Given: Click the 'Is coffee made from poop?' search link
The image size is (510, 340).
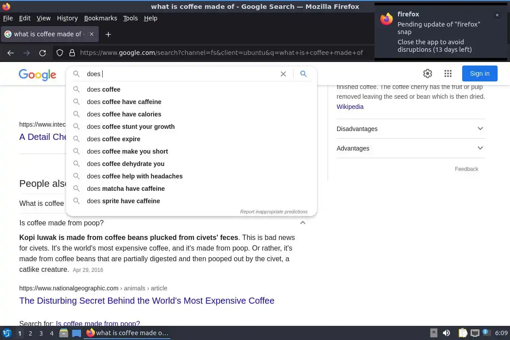Looking at the screenshot, I should coord(98,323).
